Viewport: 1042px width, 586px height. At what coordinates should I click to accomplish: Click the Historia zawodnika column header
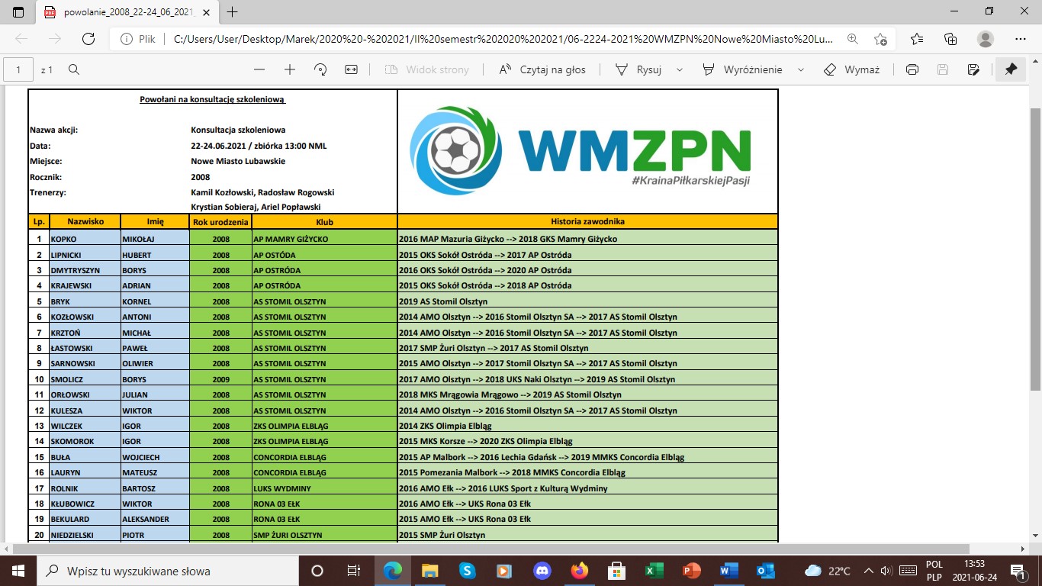pos(587,221)
